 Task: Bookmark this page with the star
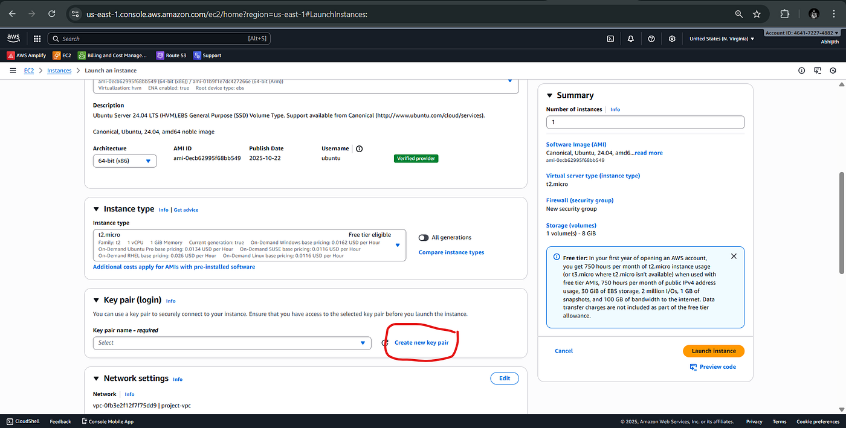tap(757, 13)
